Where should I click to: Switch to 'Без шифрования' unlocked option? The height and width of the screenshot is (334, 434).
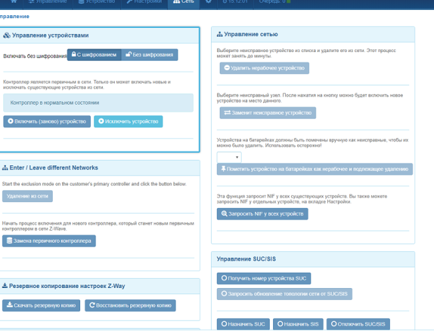pos(150,55)
